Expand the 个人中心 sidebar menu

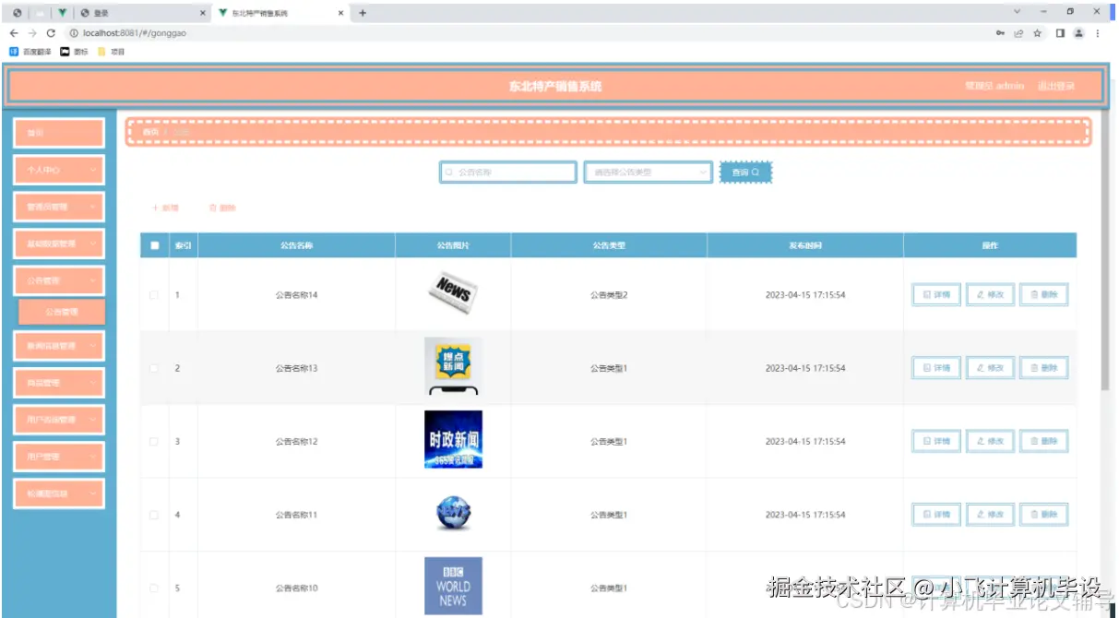click(59, 170)
